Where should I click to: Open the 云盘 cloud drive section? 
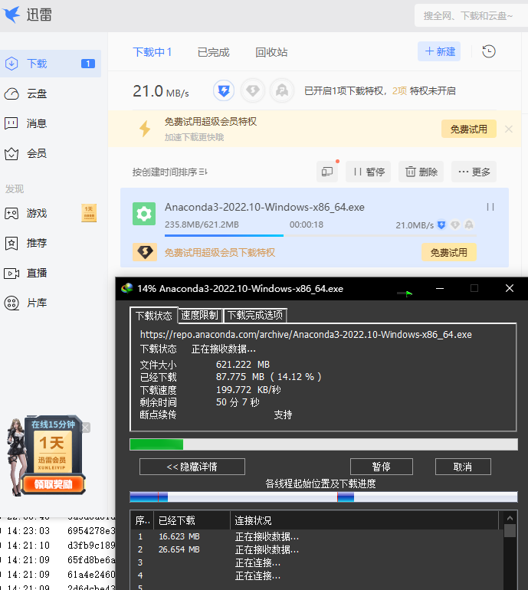(37, 93)
